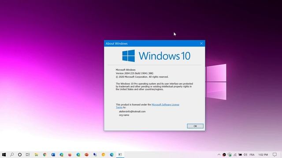Show hidden system tray icons
This screenshot has height=158, width=282.
[x=219, y=154]
